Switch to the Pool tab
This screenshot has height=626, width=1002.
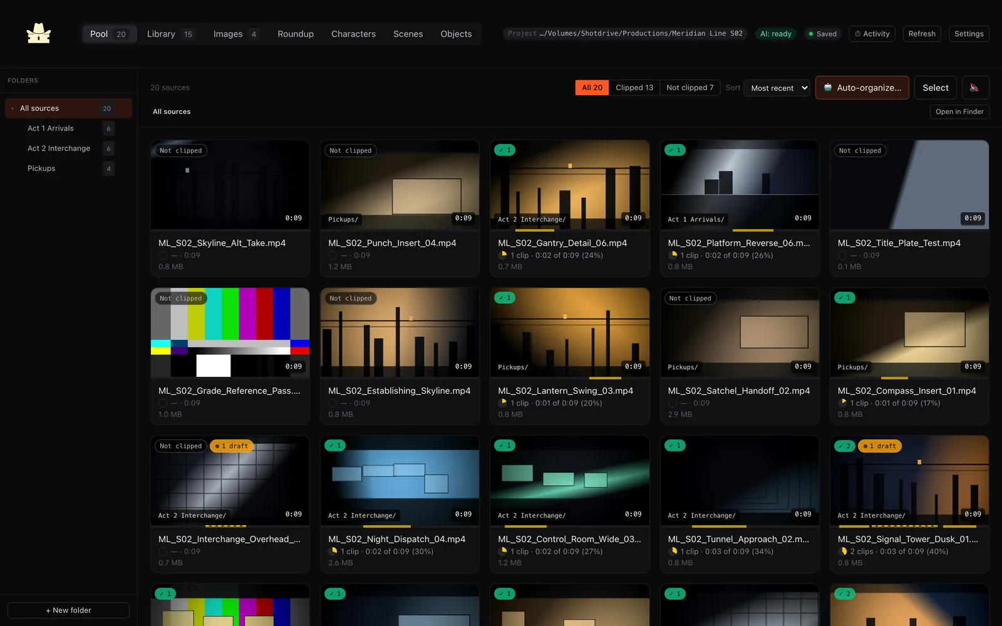(x=108, y=34)
